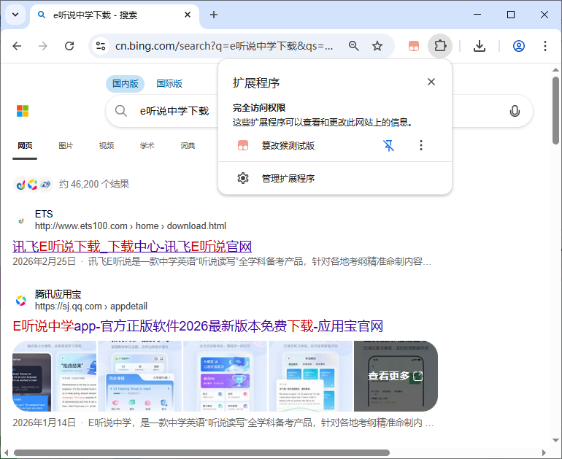Switch to 图片 results tab
Viewport: 562px width, 459px height.
[x=66, y=145]
